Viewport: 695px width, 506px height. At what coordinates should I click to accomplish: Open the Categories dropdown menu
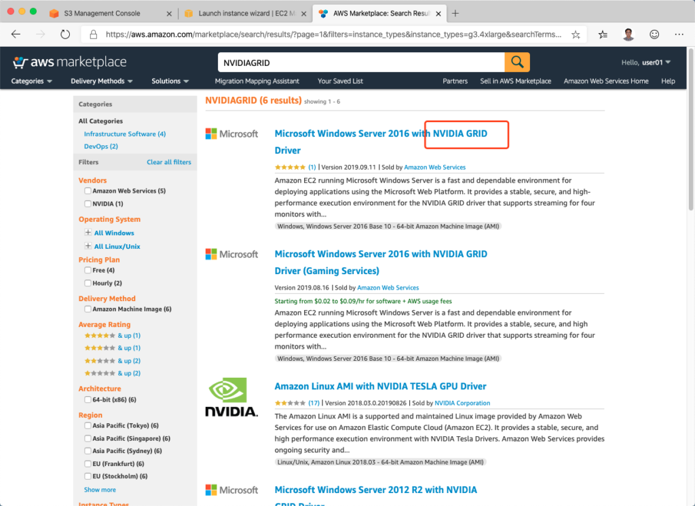(31, 81)
